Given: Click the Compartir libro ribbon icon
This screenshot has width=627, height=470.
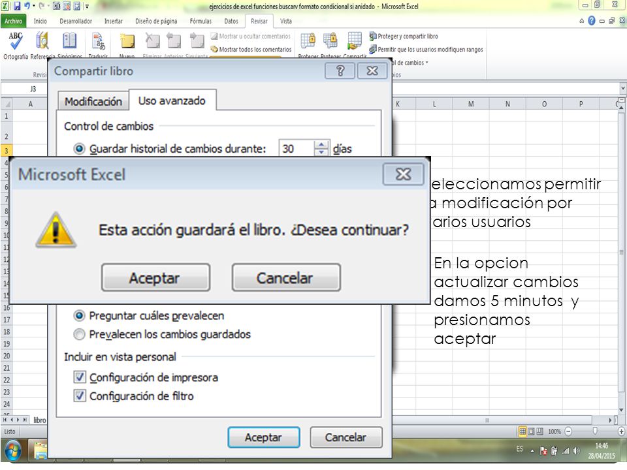Looking at the screenshot, I should [x=355, y=40].
